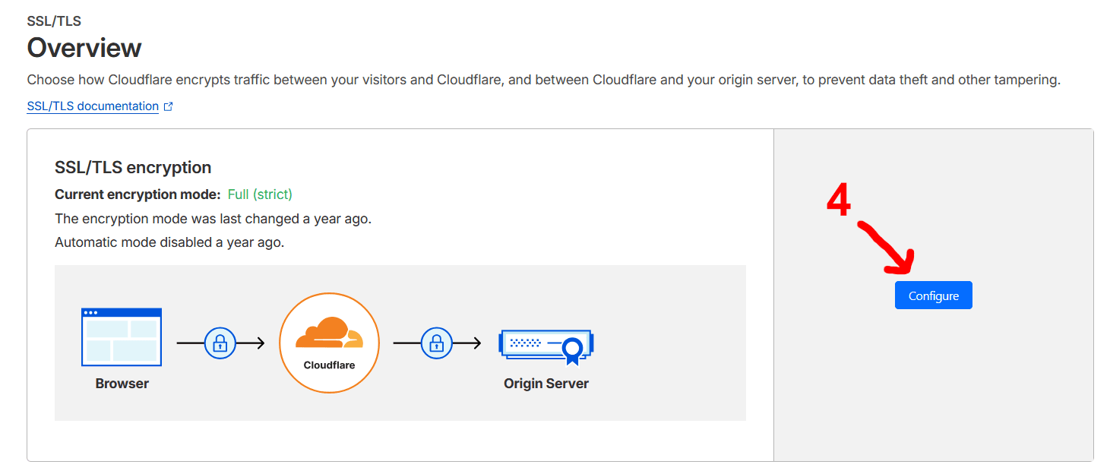Click the red number 4 annotation

[838, 202]
